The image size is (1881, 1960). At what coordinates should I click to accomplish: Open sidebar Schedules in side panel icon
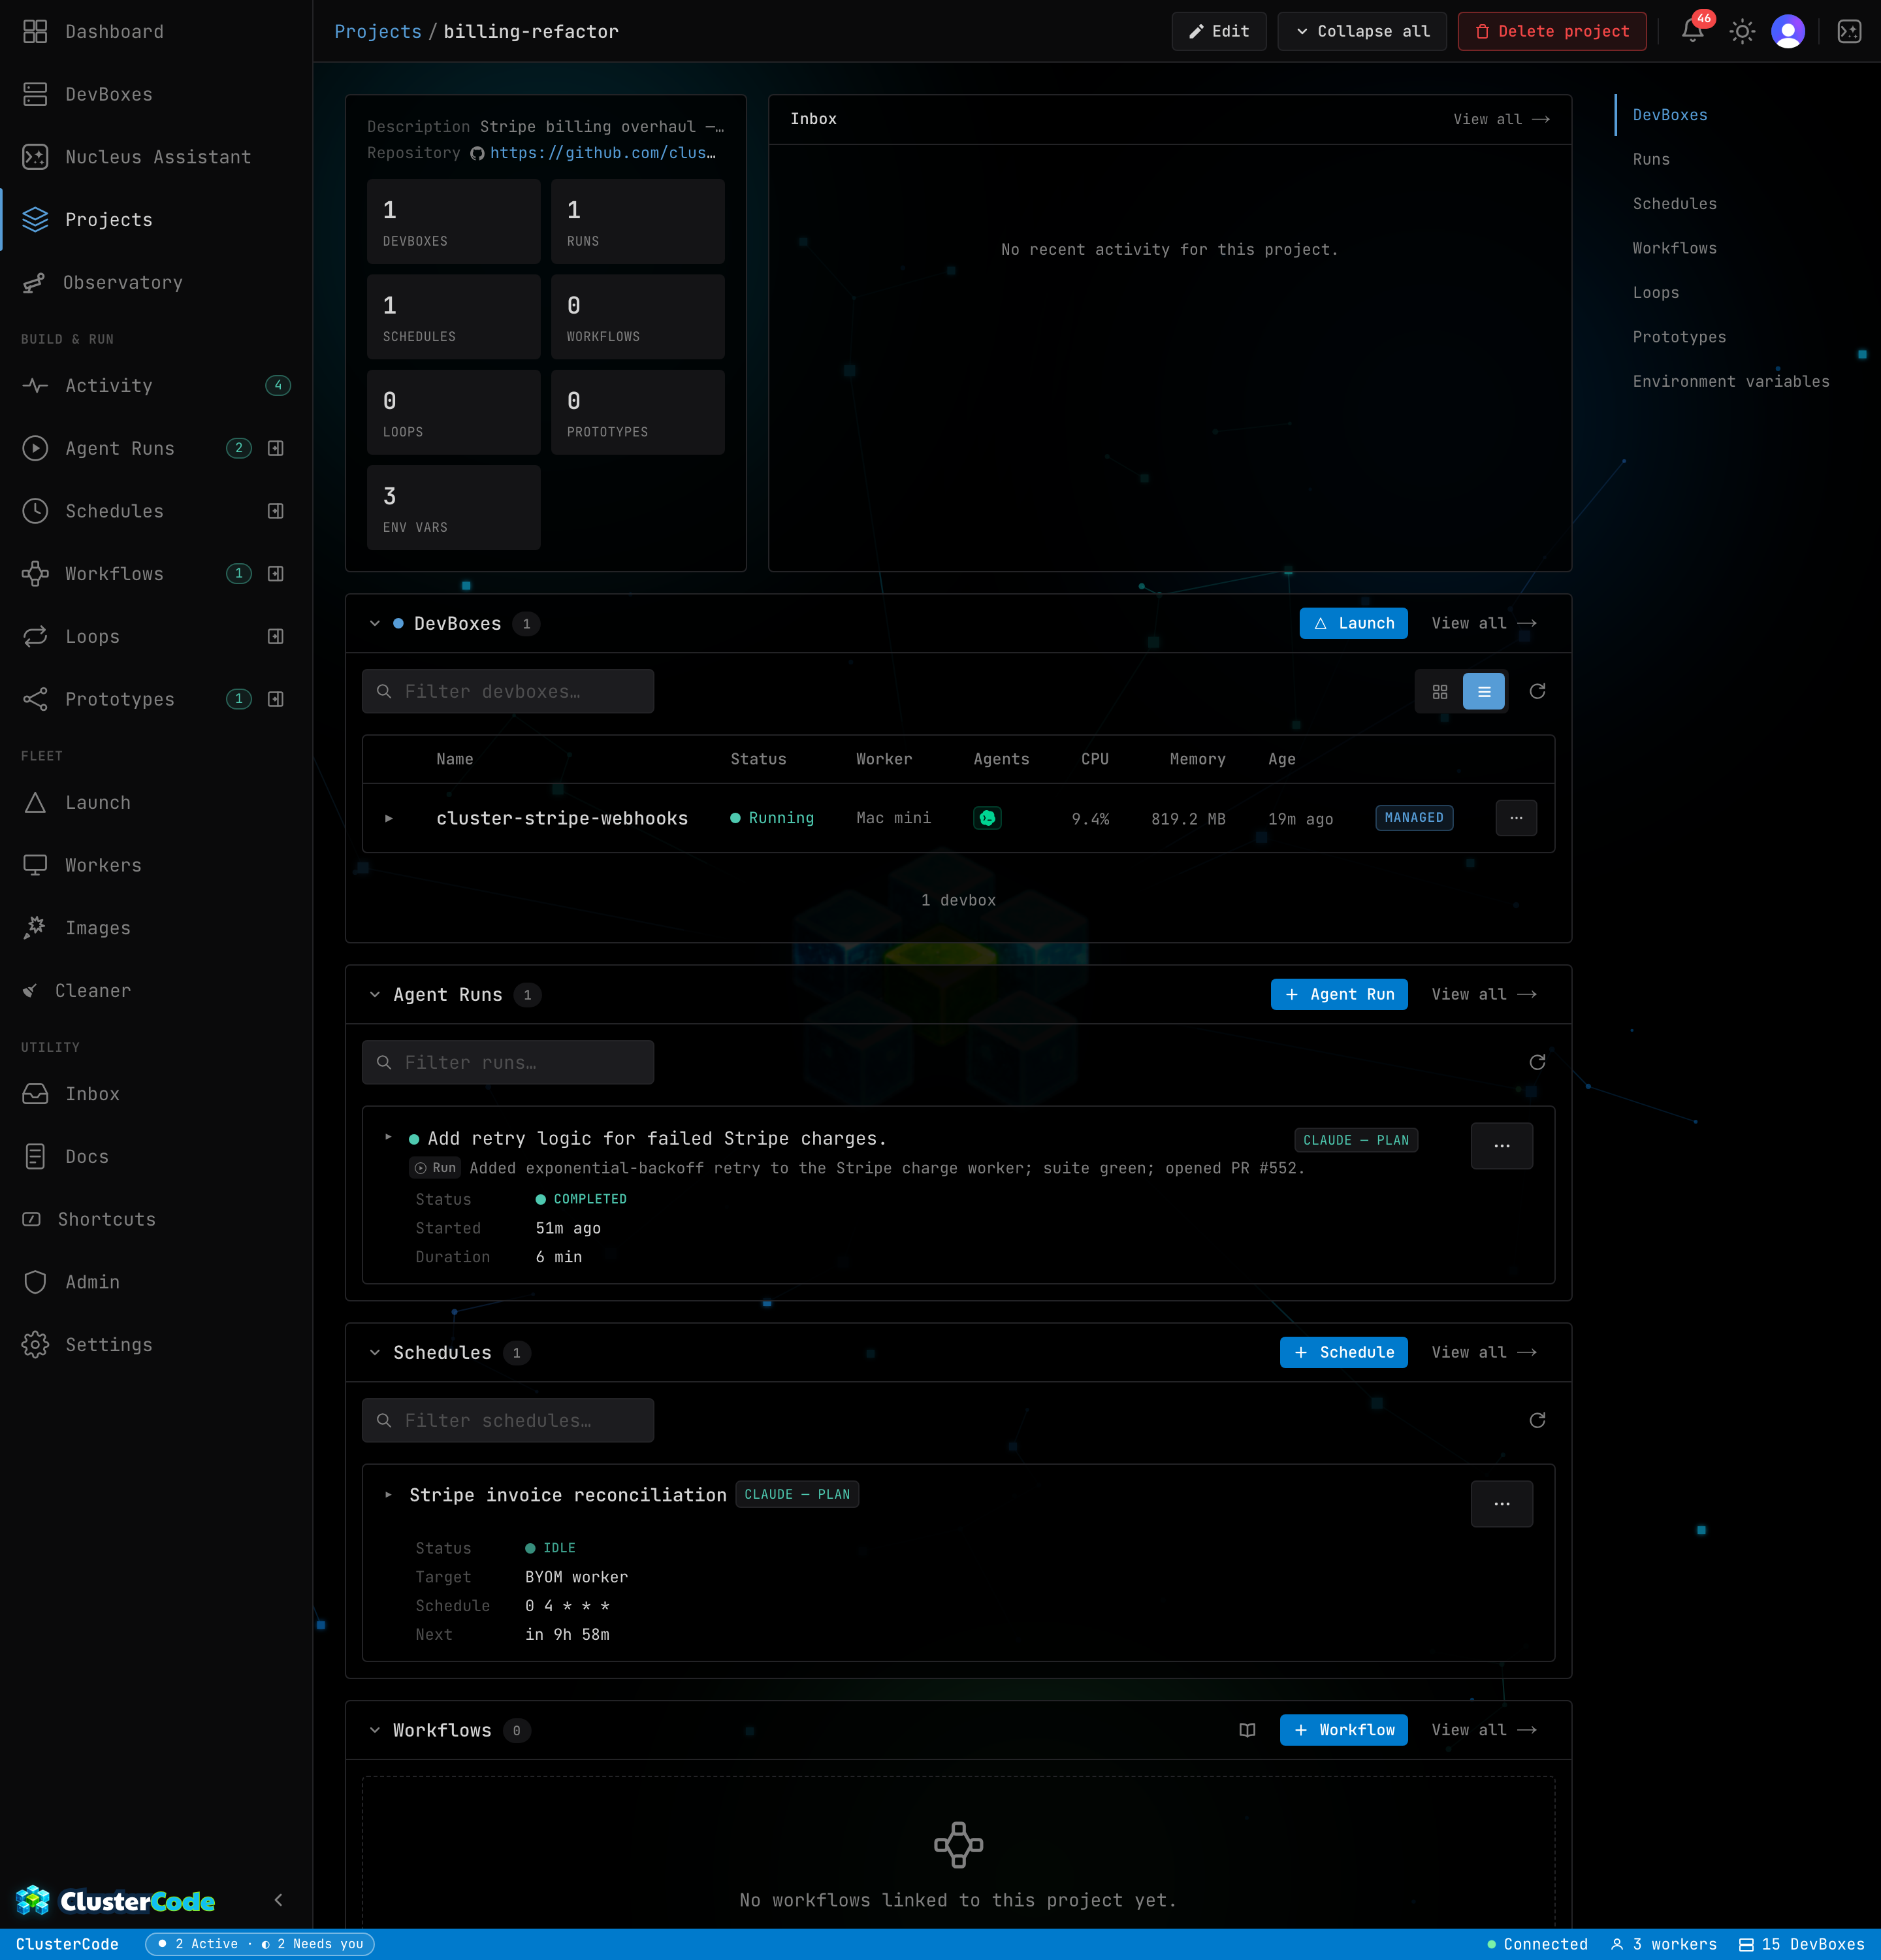[x=276, y=511]
